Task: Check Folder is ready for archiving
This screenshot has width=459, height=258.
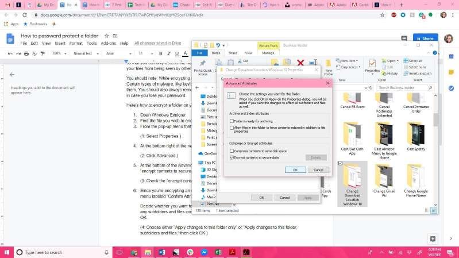Action: coord(232,121)
